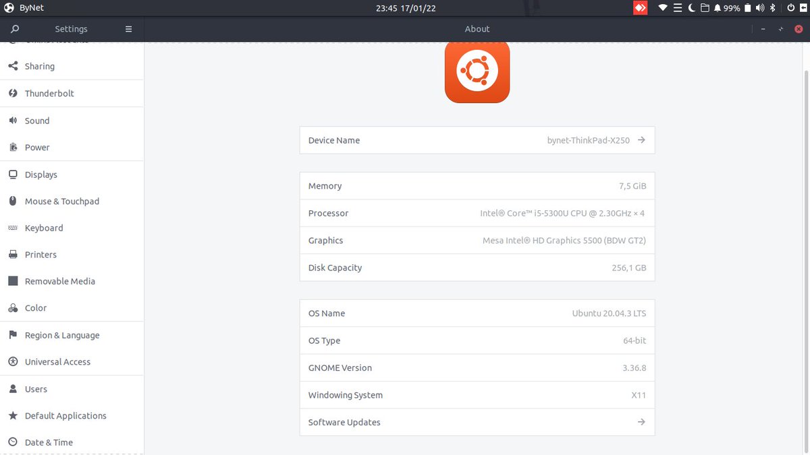Check the battery indicator icon
Image resolution: width=810 pixels, height=455 pixels.
(747, 8)
